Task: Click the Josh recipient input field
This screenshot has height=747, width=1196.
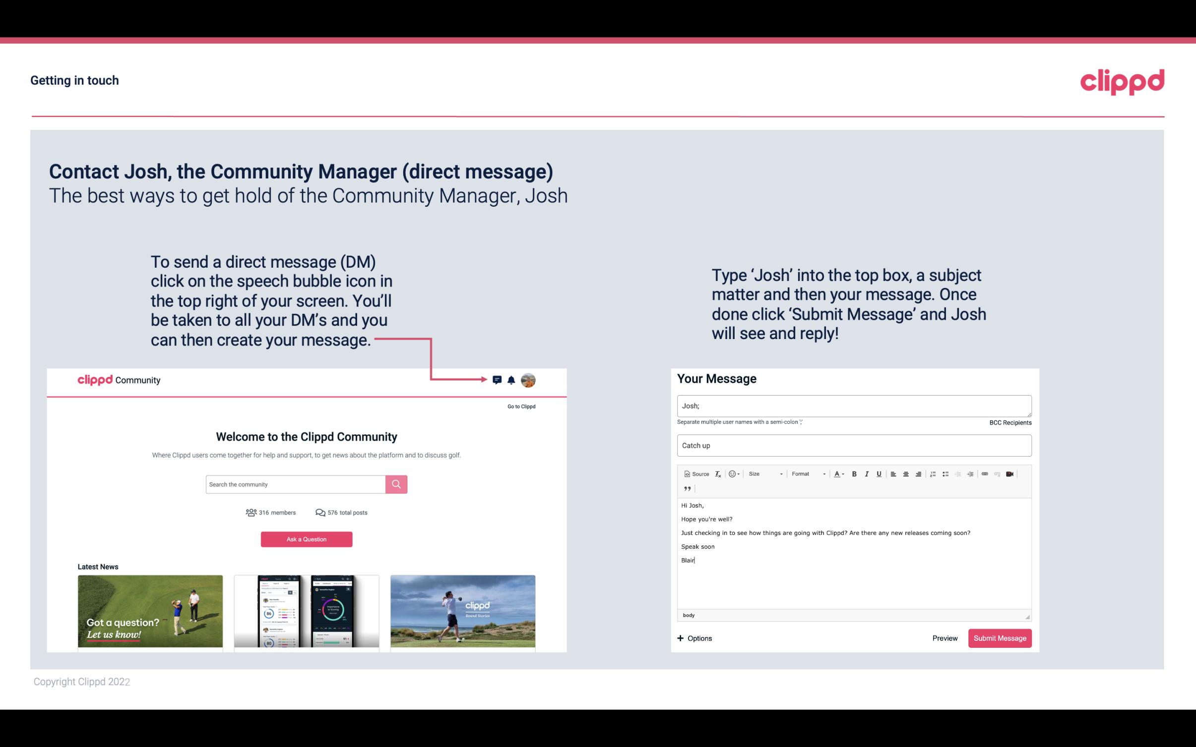Action: tap(853, 405)
